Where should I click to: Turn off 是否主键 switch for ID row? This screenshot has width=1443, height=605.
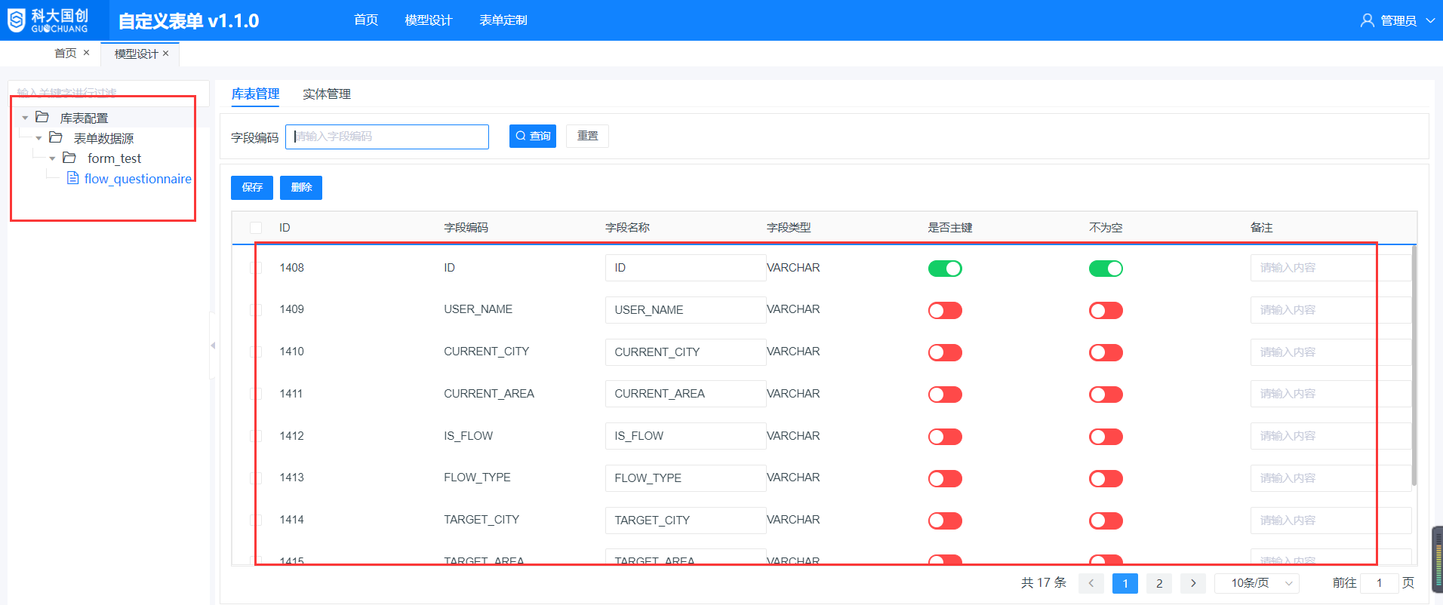[945, 269]
